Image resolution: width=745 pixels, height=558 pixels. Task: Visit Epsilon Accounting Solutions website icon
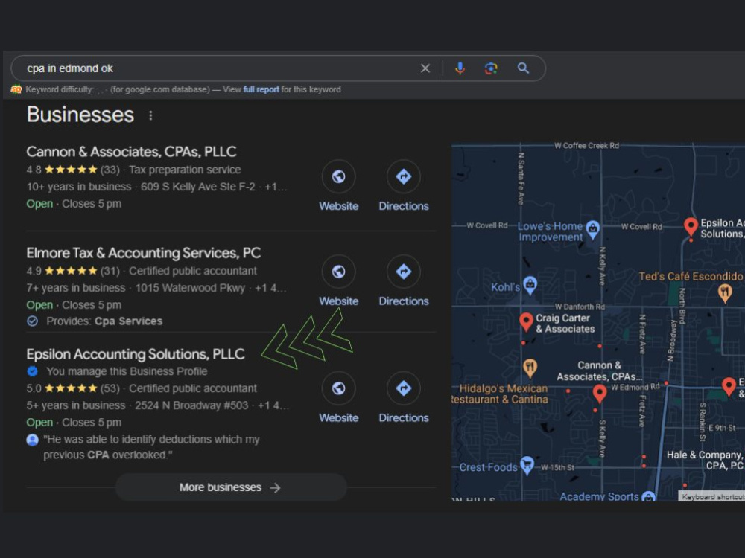338,388
